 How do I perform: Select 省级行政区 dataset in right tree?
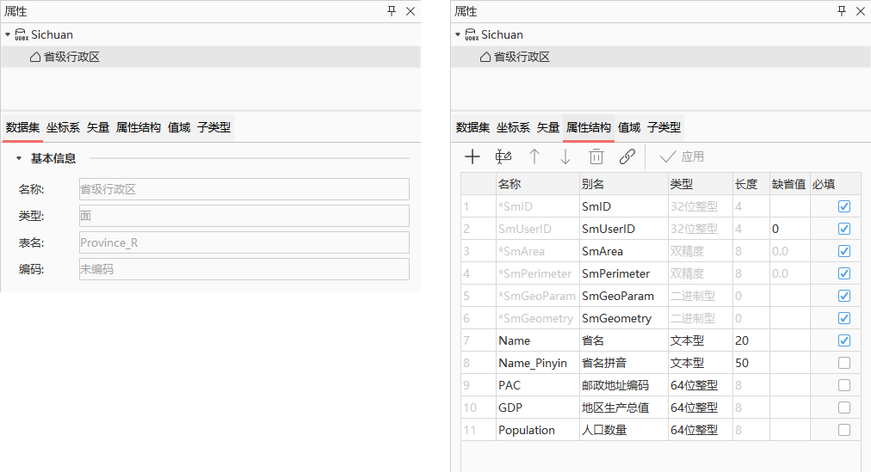(x=521, y=57)
